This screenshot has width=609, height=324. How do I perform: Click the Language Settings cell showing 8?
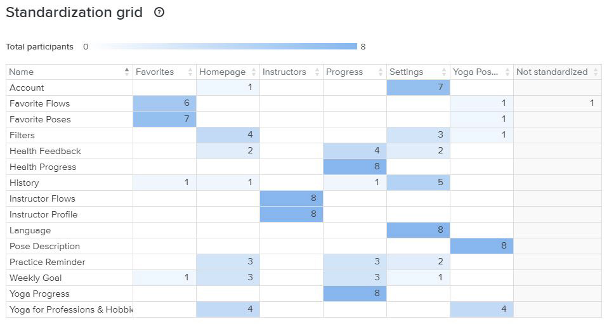pyautogui.click(x=418, y=231)
